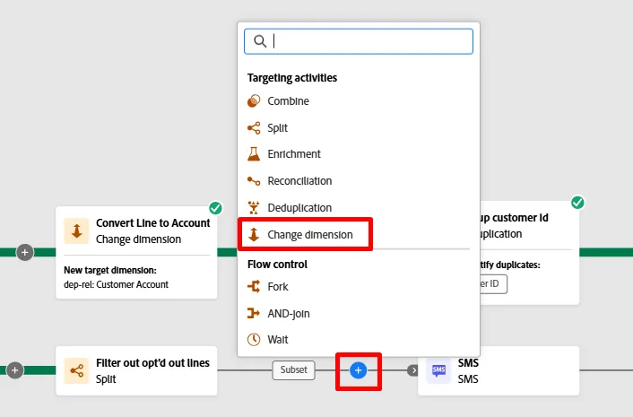Click green checkmark on Convert Line node
Image resolution: width=633 pixels, height=417 pixels.
[215, 208]
